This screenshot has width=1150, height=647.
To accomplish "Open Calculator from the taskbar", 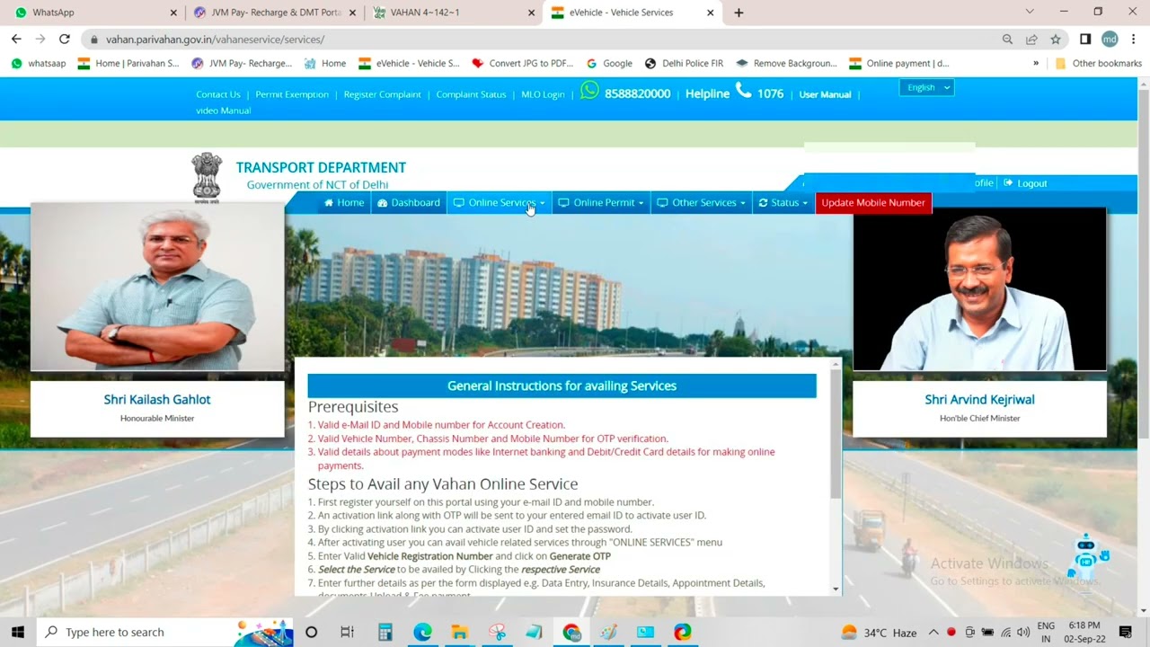I will click(385, 632).
